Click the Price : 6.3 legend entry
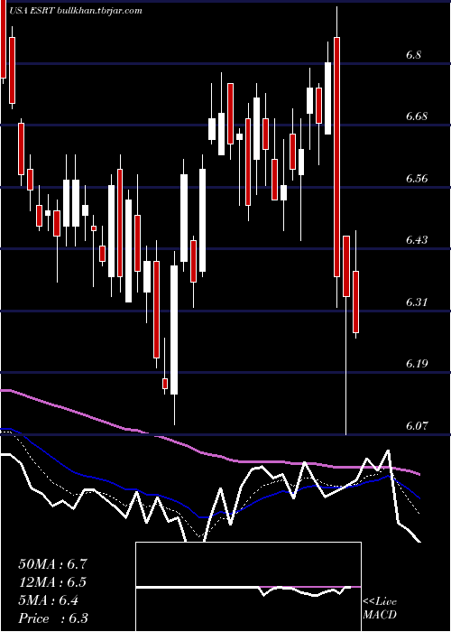The width and height of the screenshot is (451, 632). (53, 618)
